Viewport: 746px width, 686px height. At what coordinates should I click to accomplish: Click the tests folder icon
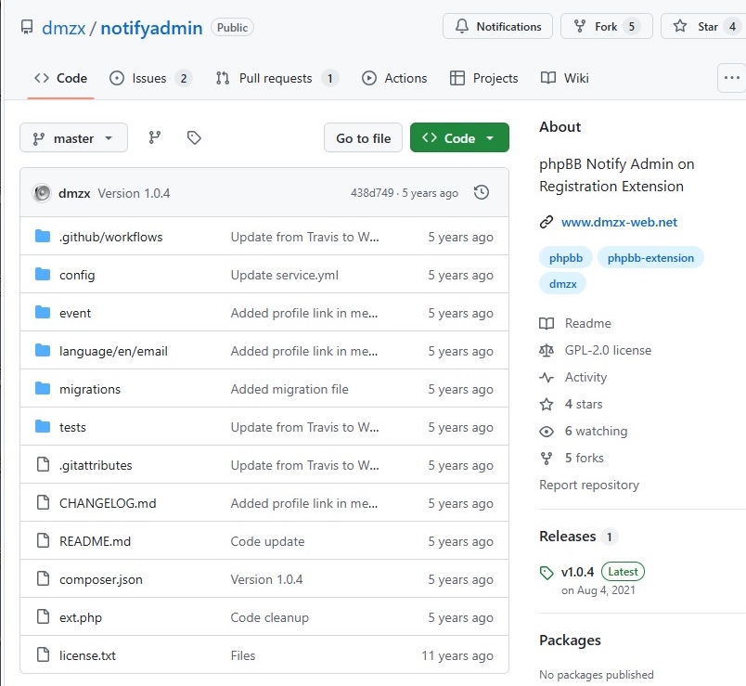pyautogui.click(x=42, y=427)
